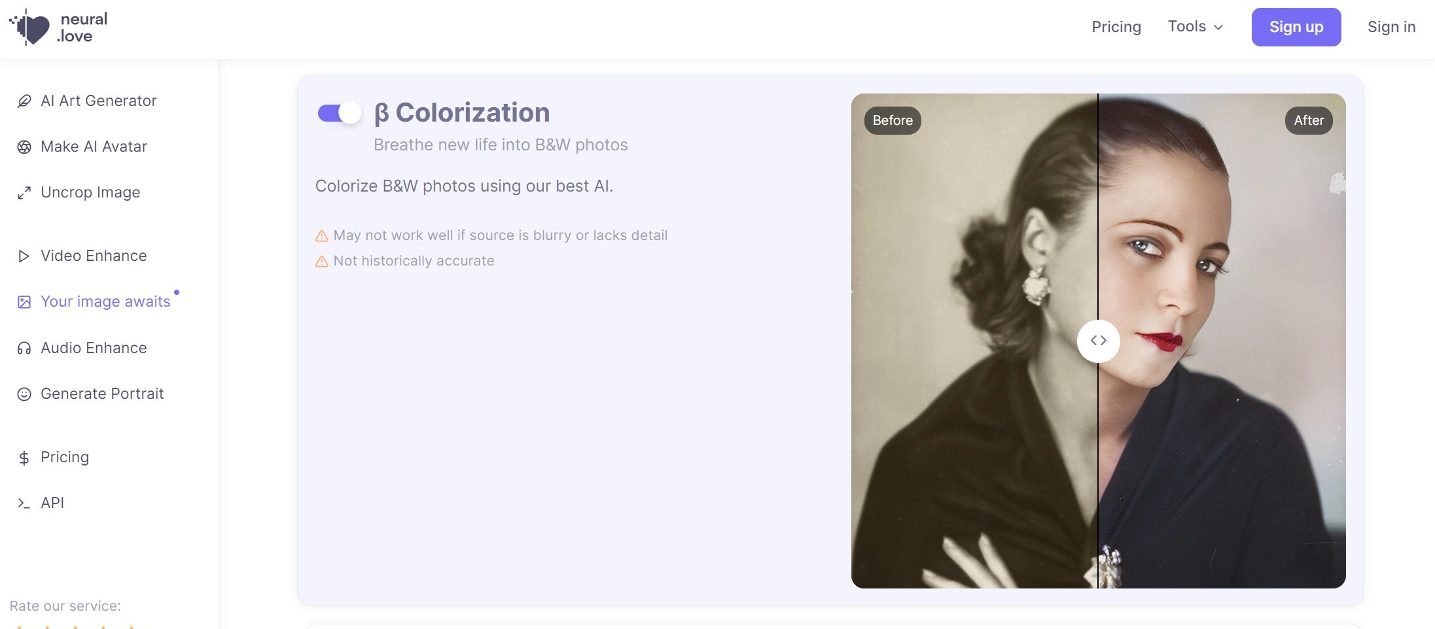Open Pricing in the top navigation

pos(1116,27)
